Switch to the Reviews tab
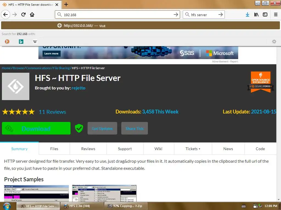This screenshot has width=281, height=210. click(88, 148)
